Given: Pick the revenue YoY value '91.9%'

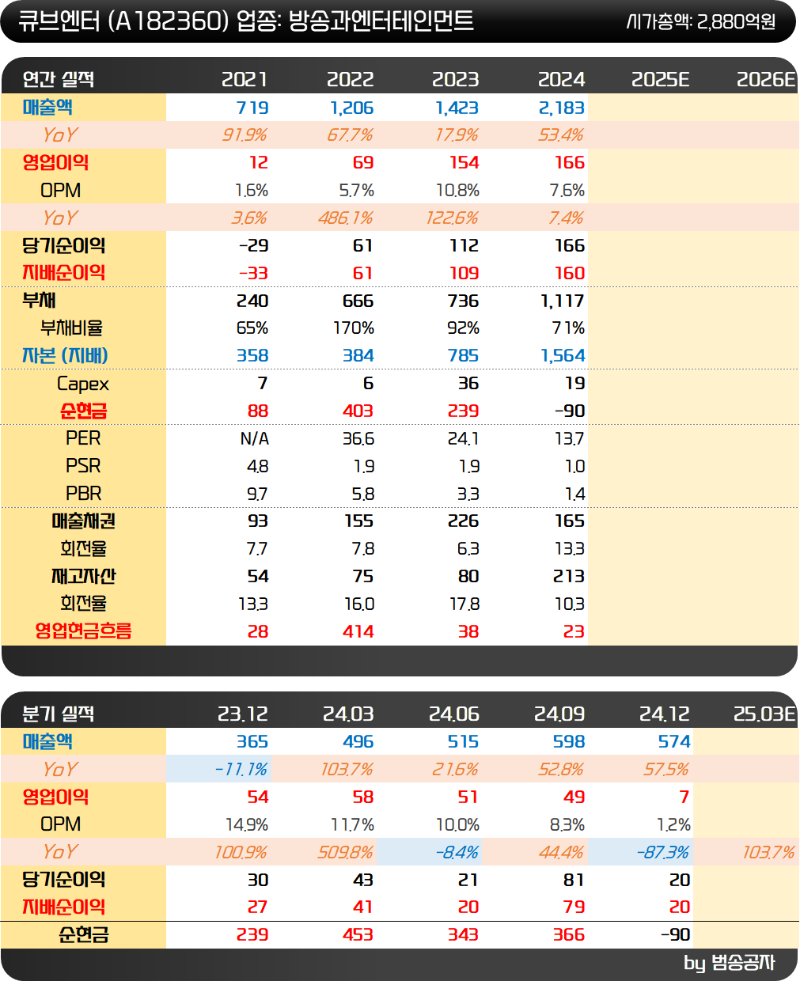Looking at the screenshot, I should (245, 135).
